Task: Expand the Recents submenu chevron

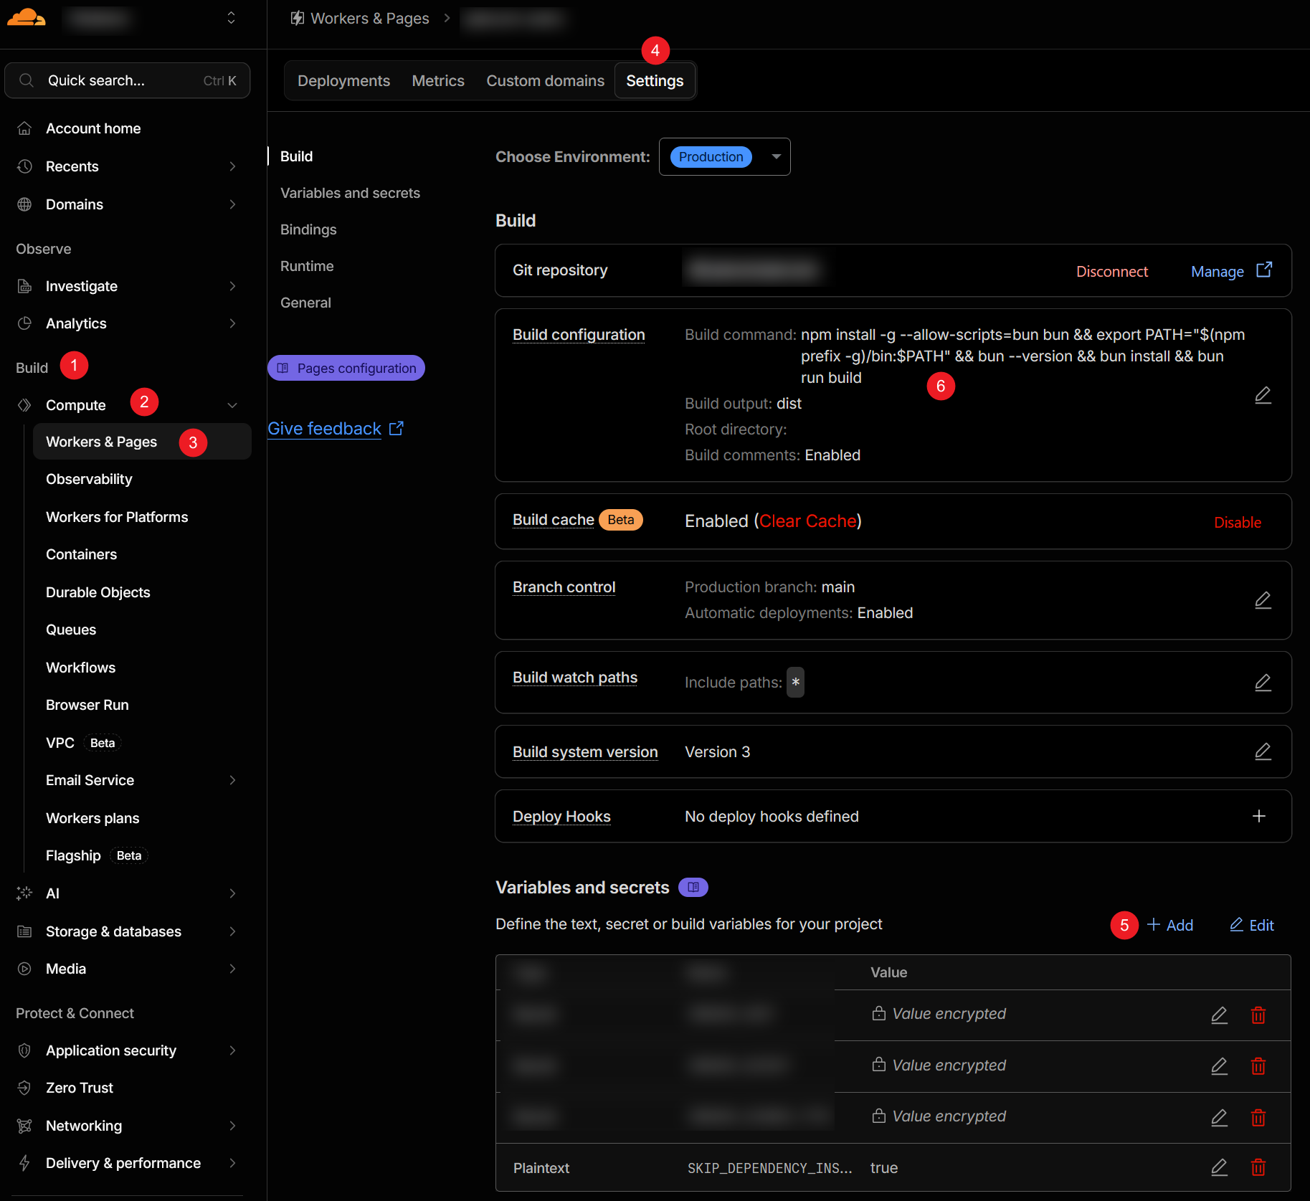Action: [x=232, y=166]
